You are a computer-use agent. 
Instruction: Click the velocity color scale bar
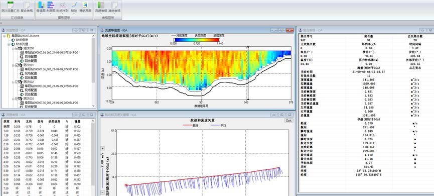point(197,40)
